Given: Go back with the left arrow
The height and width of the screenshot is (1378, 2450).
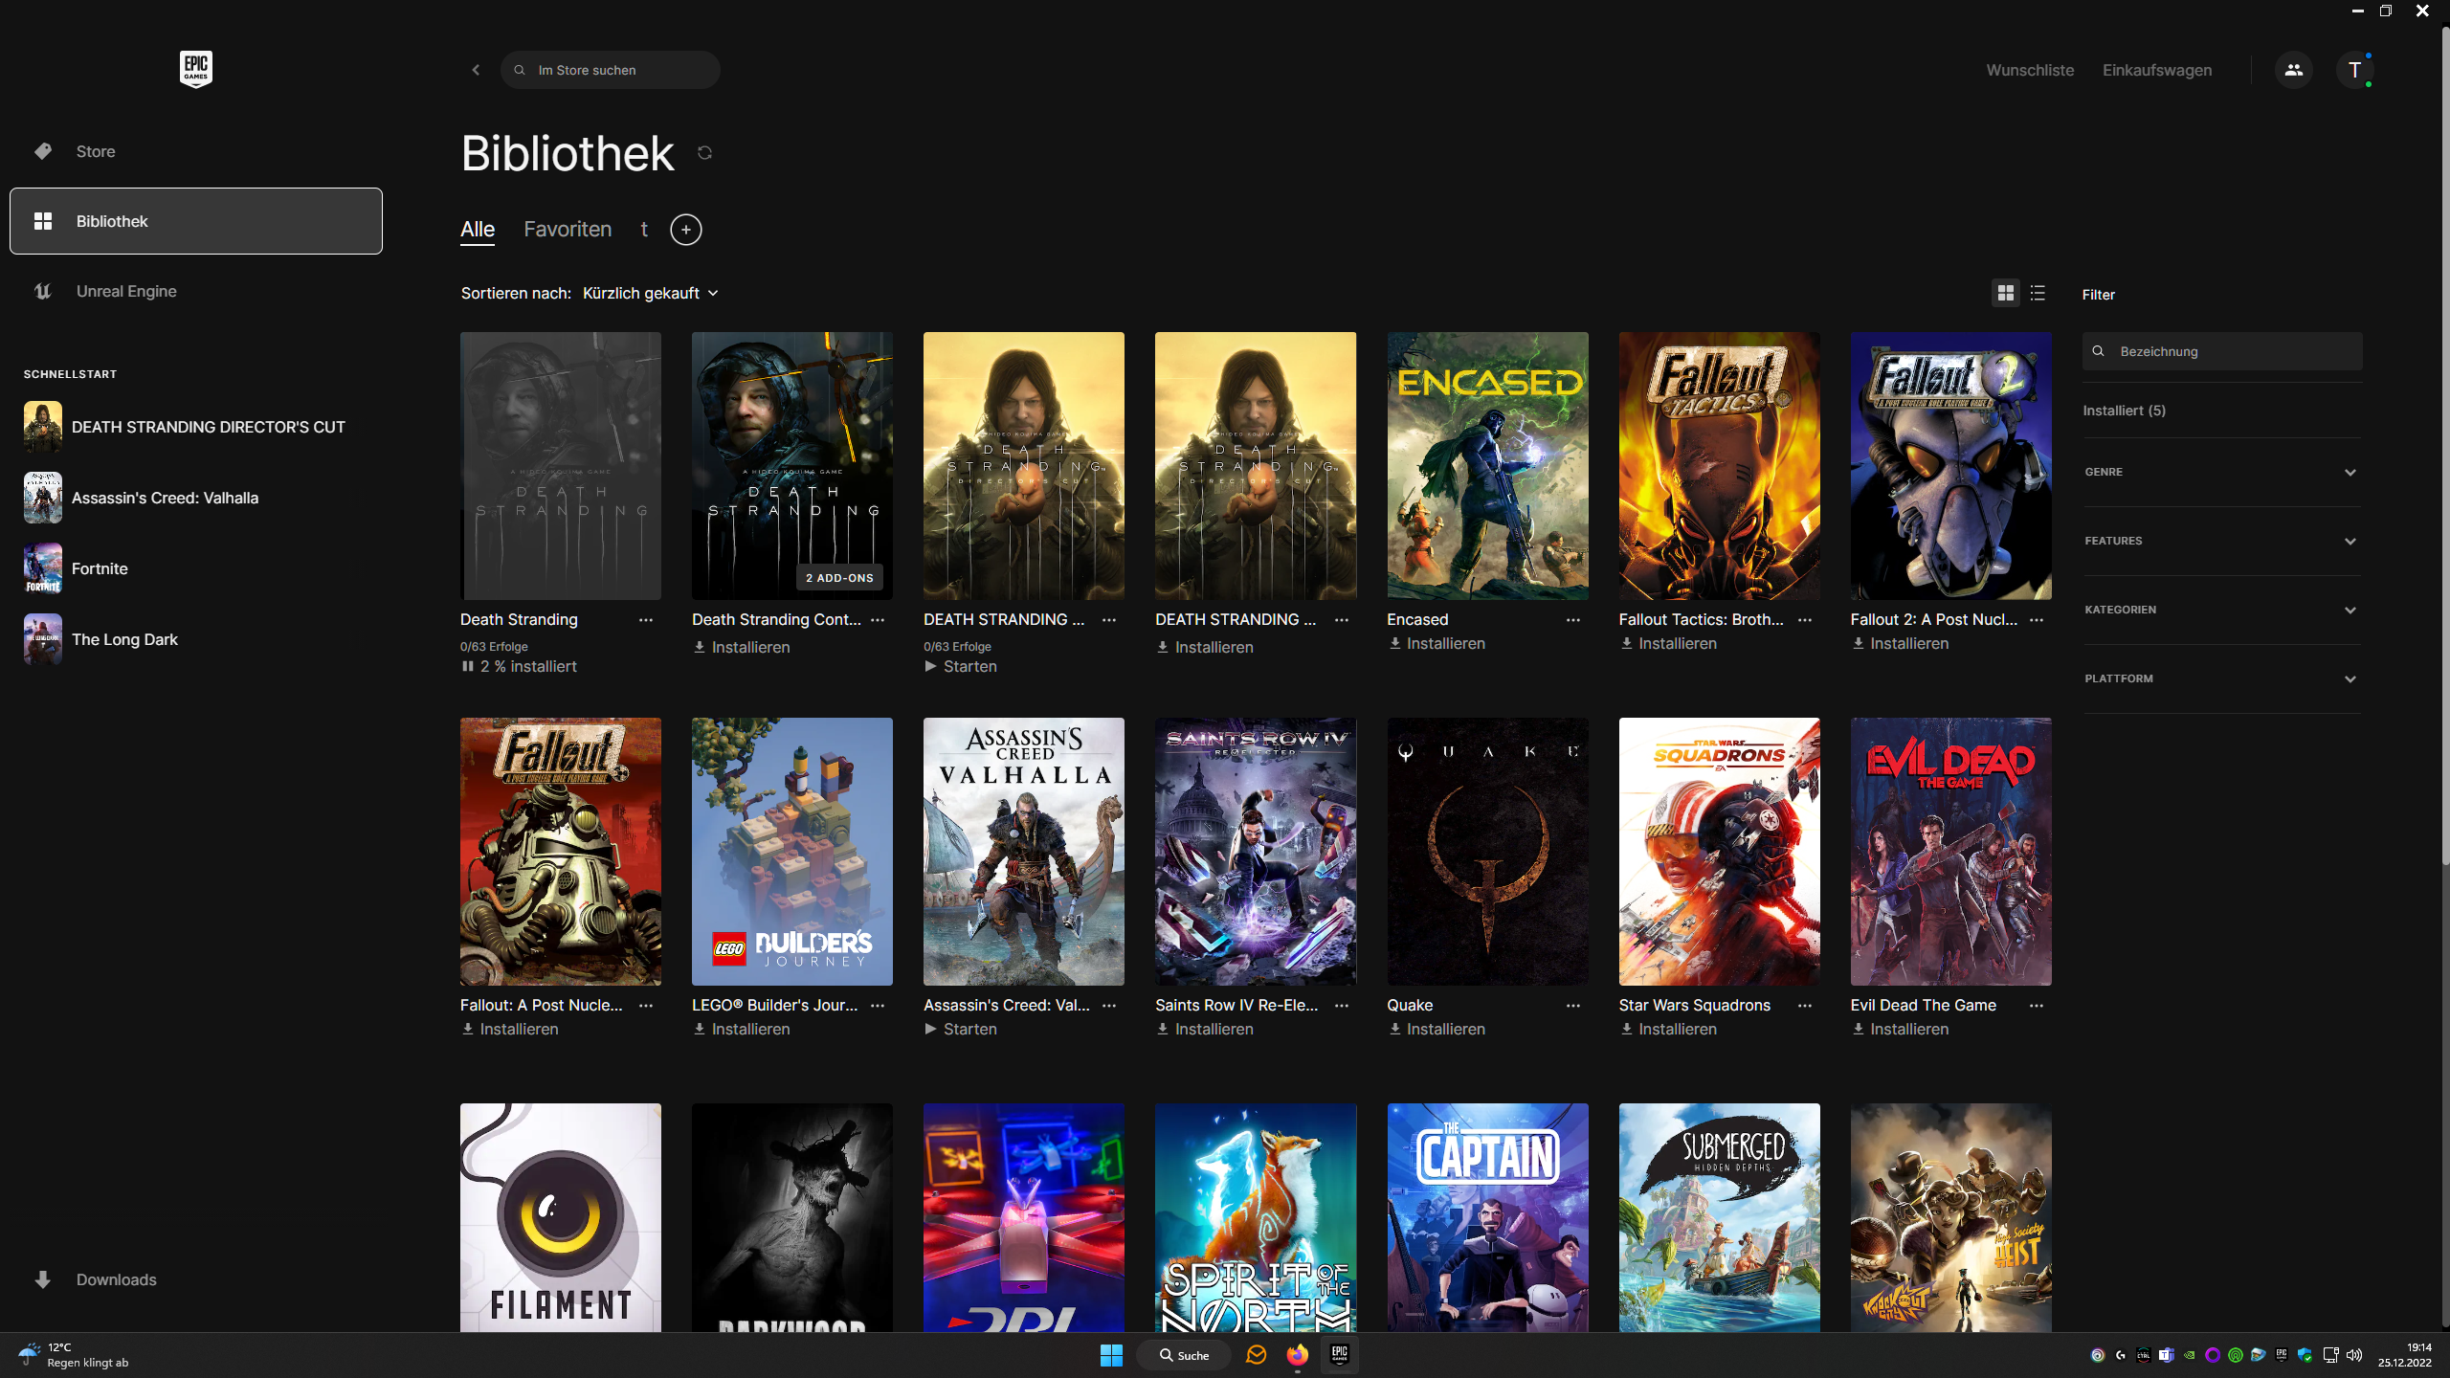Looking at the screenshot, I should 476,70.
